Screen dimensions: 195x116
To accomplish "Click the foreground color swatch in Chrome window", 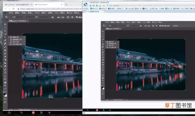I will tap(4, 94).
